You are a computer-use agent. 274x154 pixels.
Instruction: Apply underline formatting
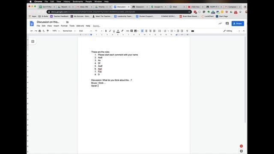(114, 31)
